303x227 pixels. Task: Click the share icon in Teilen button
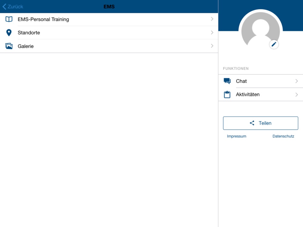[252, 123]
